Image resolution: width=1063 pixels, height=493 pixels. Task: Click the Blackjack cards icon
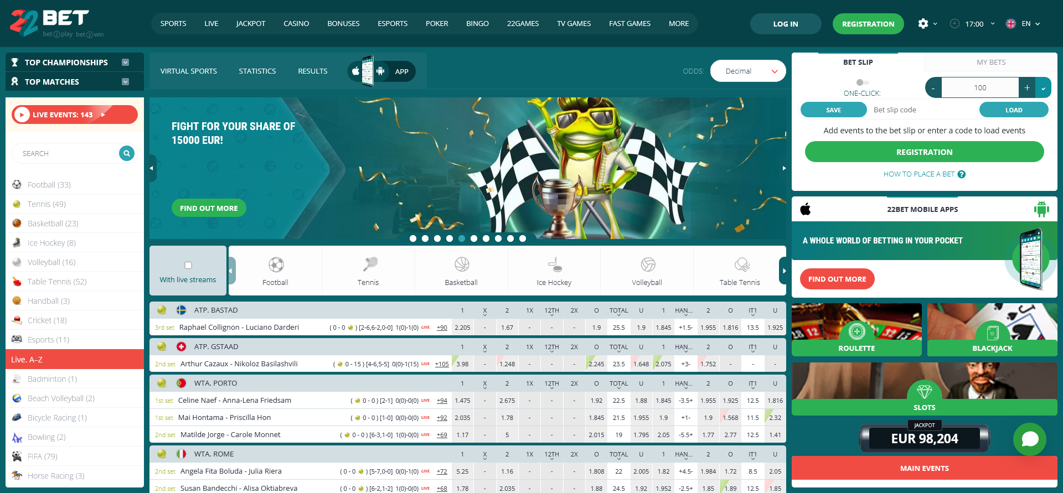coord(993,333)
